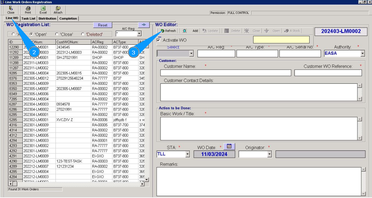Open the WO Date calendar picker
The image size is (372, 198).
[x=229, y=146]
